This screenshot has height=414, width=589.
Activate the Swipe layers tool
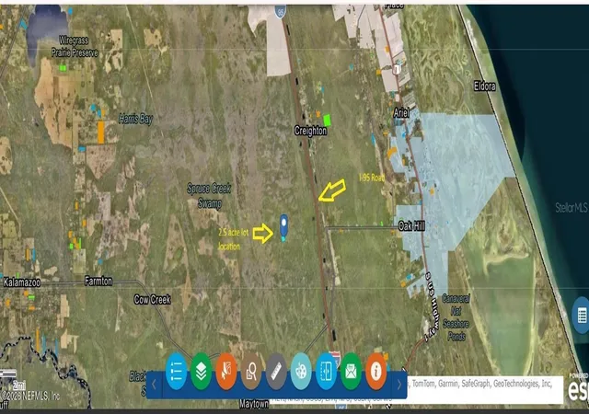click(x=326, y=371)
